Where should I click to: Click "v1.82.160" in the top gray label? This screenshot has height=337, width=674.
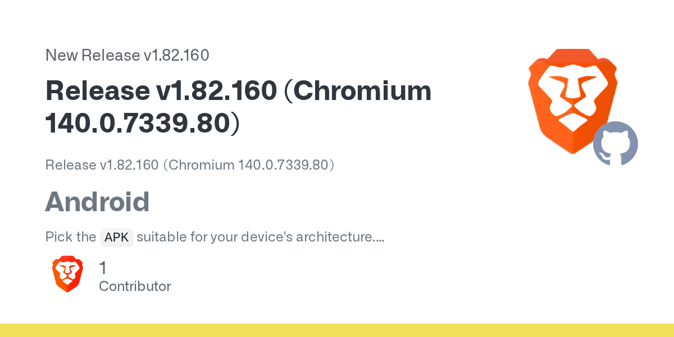pyautogui.click(x=176, y=55)
